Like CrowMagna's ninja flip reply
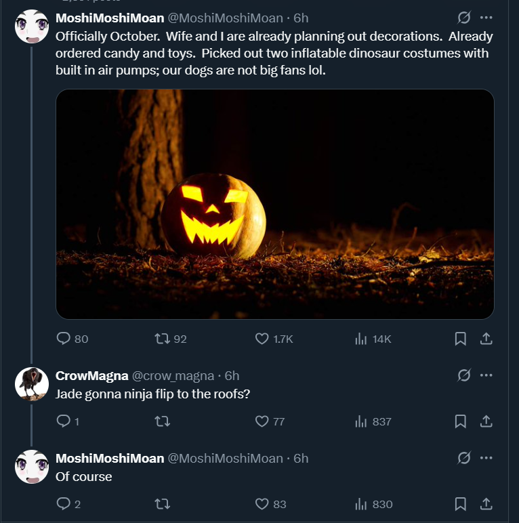Viewport: 519px width, 523px height. tap(262, 421)
